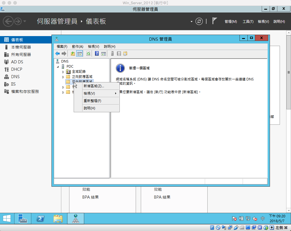Toggle the Show/Hide Action Pane toolbar icon
291x231 pixels.
coord(104,54)
